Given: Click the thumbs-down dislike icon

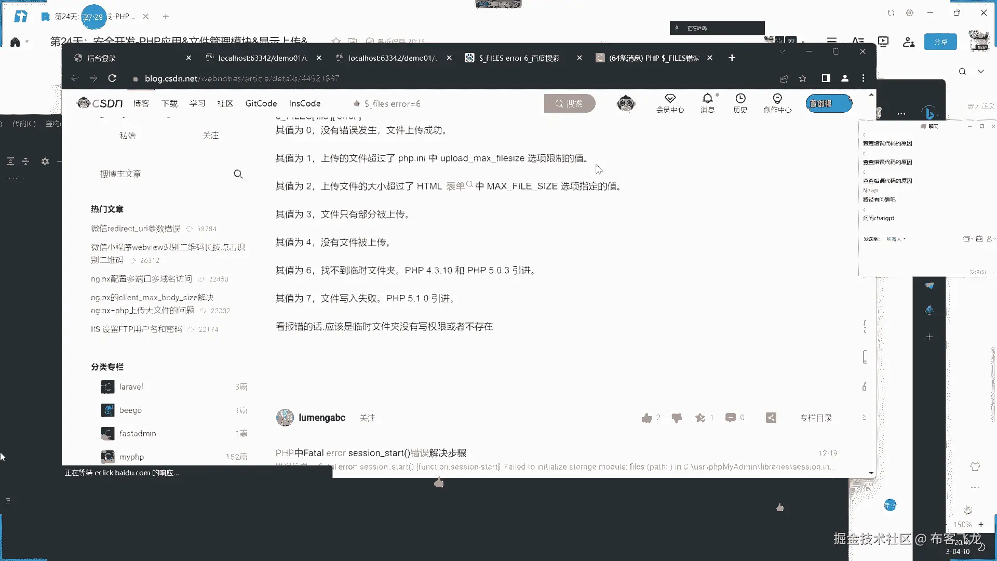Looking at the screenshot, I should pyautogui.click(x=677, y=418).
